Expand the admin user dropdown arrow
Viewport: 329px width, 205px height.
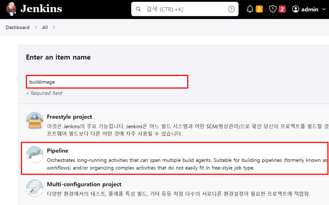[x=324, y=9]
